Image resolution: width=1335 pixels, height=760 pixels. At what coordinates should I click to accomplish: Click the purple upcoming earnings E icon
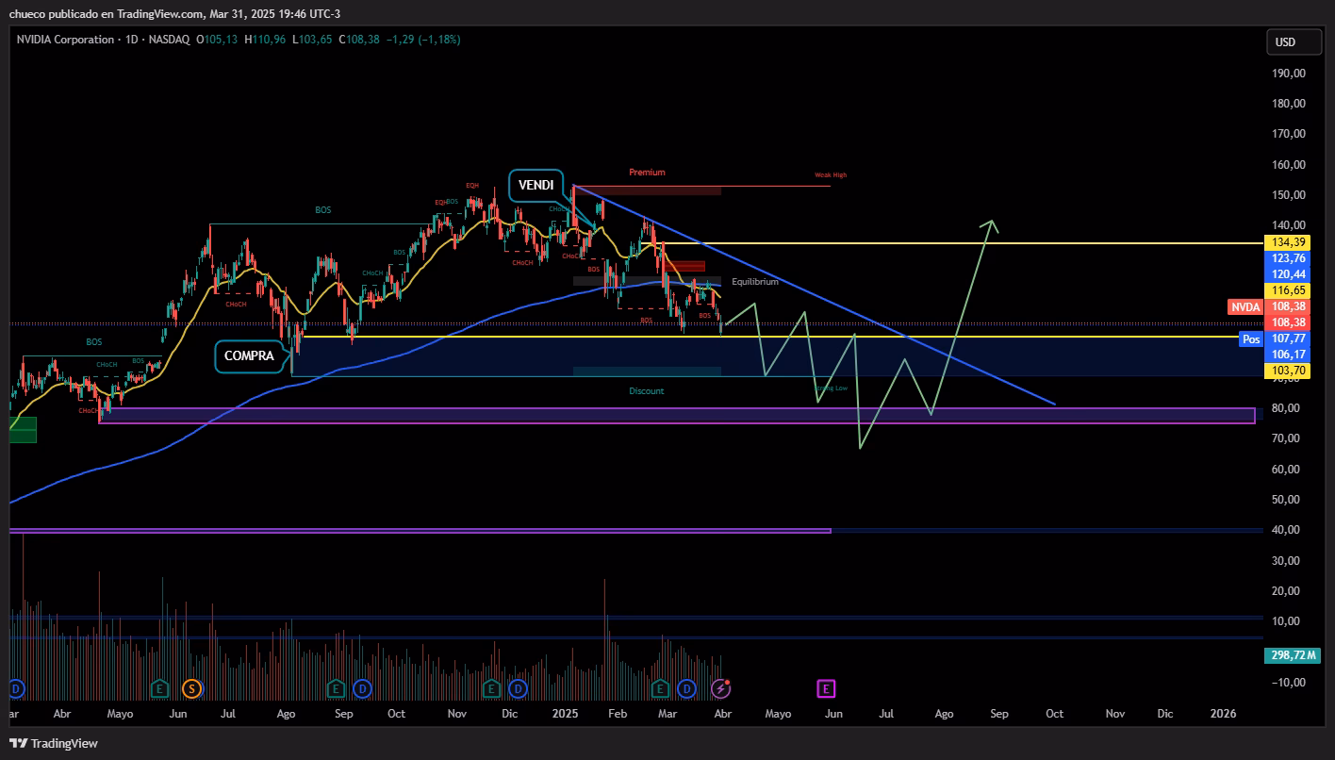click(x=827, y=688)
